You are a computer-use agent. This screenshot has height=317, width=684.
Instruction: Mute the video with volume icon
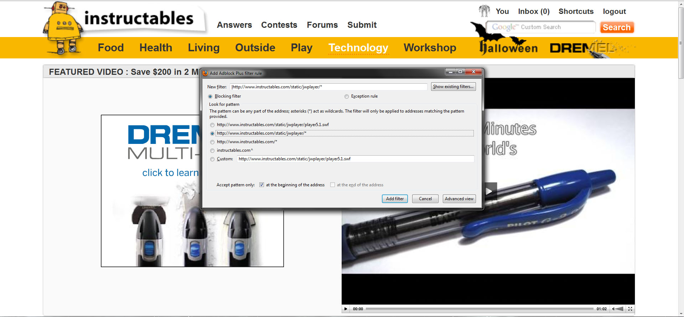(613, 309)
